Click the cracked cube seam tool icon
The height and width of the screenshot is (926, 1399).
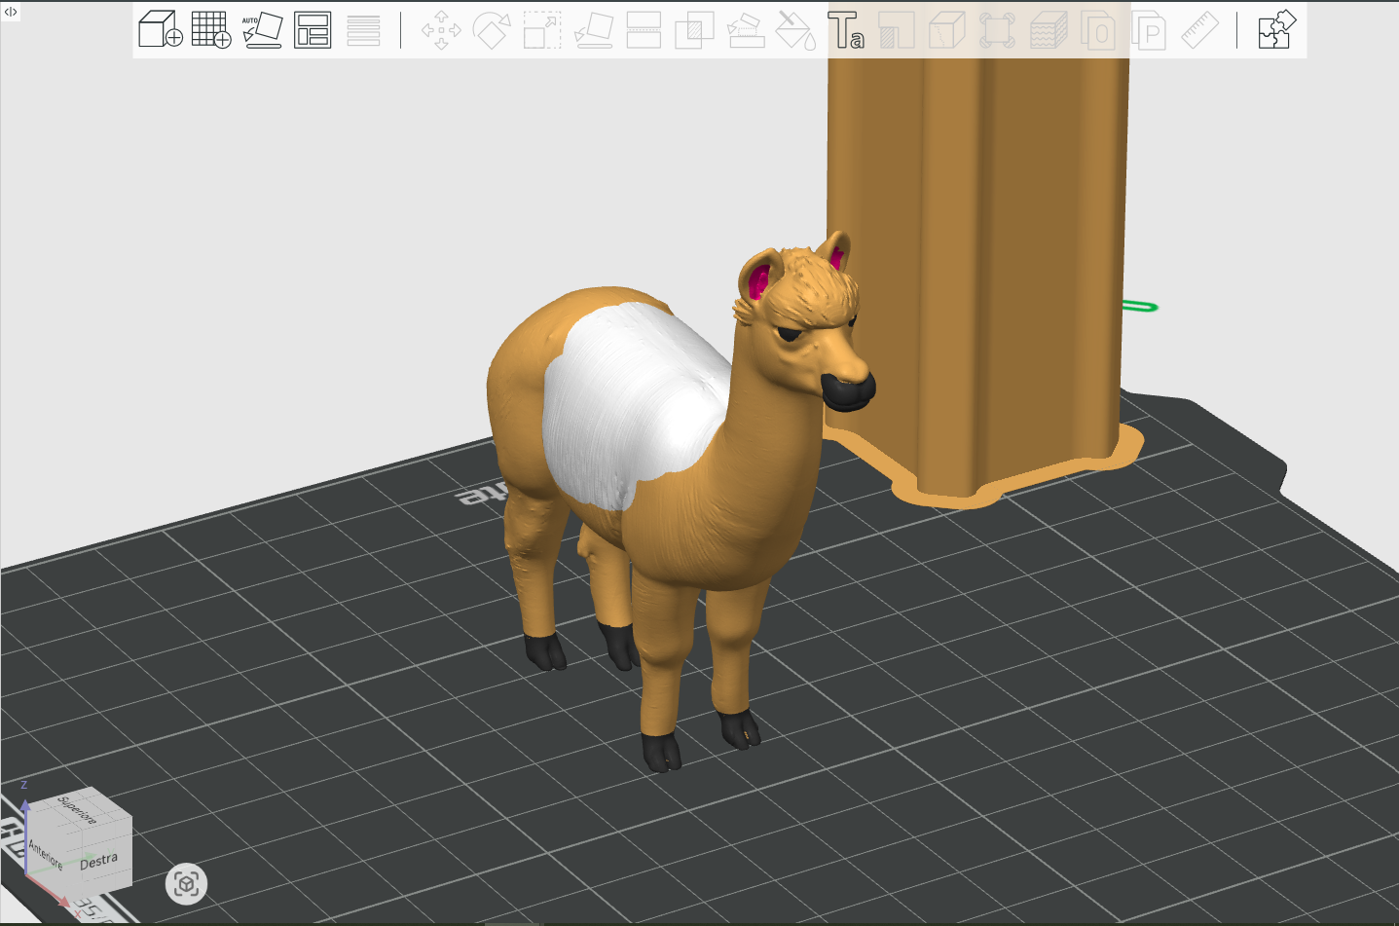tap(947, 29)
